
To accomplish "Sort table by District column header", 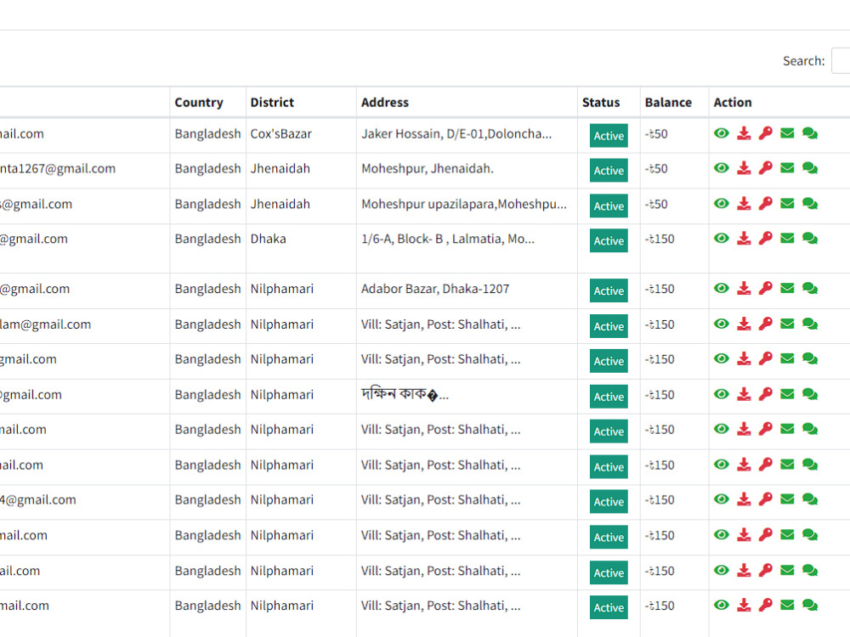I will coord(301,103).
